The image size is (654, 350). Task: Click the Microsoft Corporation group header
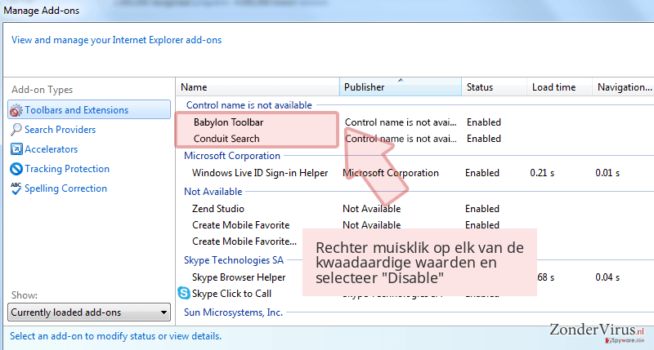click(x=232, y=156)
